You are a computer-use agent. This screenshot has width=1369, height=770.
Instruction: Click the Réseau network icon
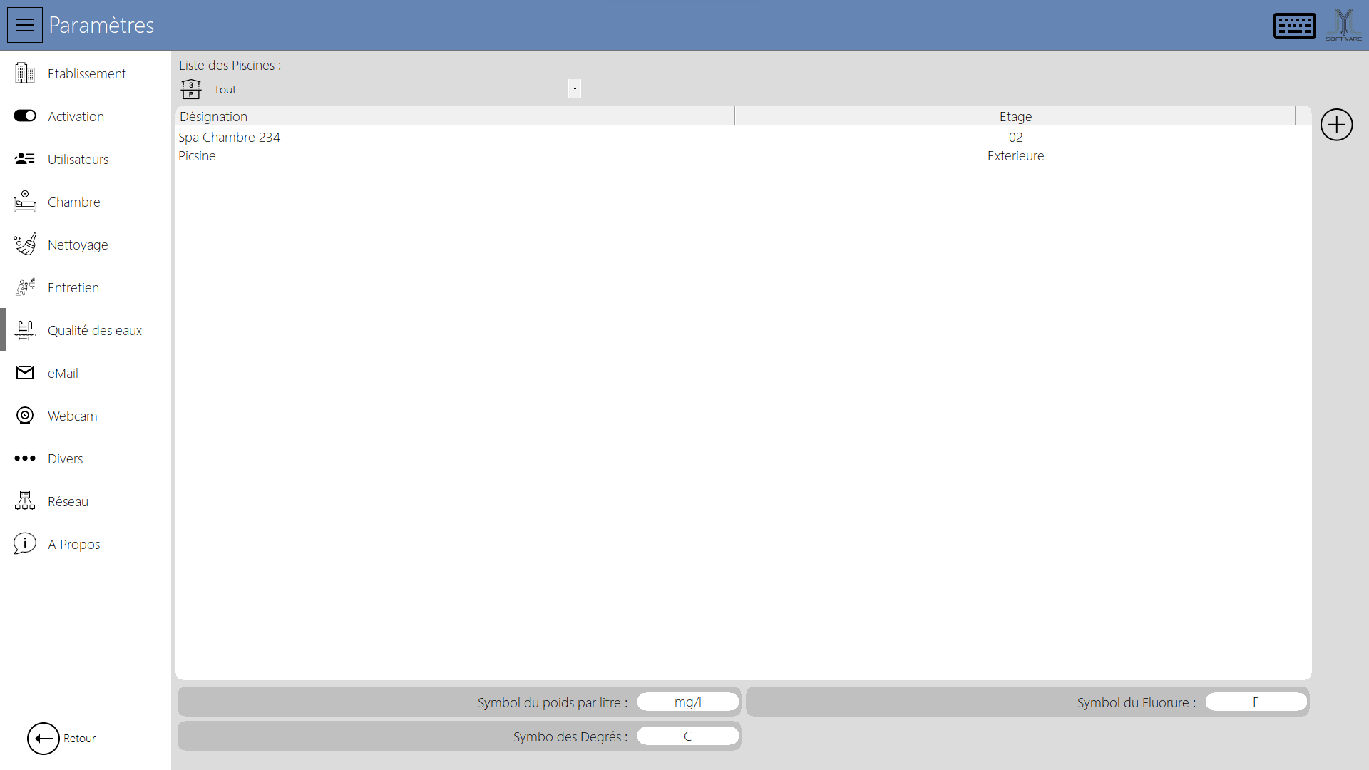pyautogui.click(x=25, y=501)
